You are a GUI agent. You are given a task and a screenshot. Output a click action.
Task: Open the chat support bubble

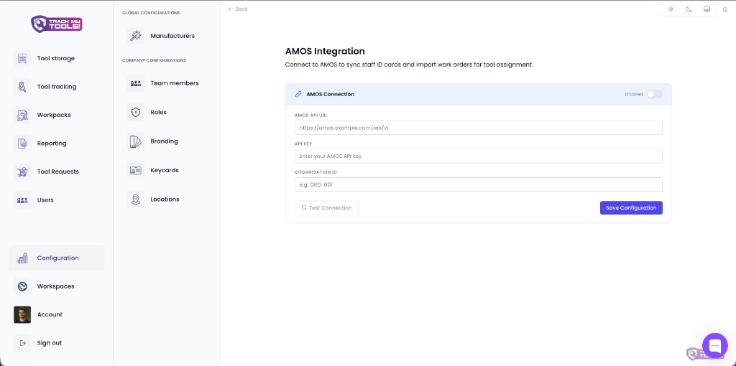pyautogui.click(x=714, y=346)
